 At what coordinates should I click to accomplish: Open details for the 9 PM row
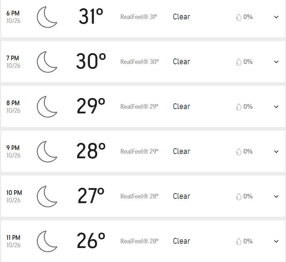276,151
